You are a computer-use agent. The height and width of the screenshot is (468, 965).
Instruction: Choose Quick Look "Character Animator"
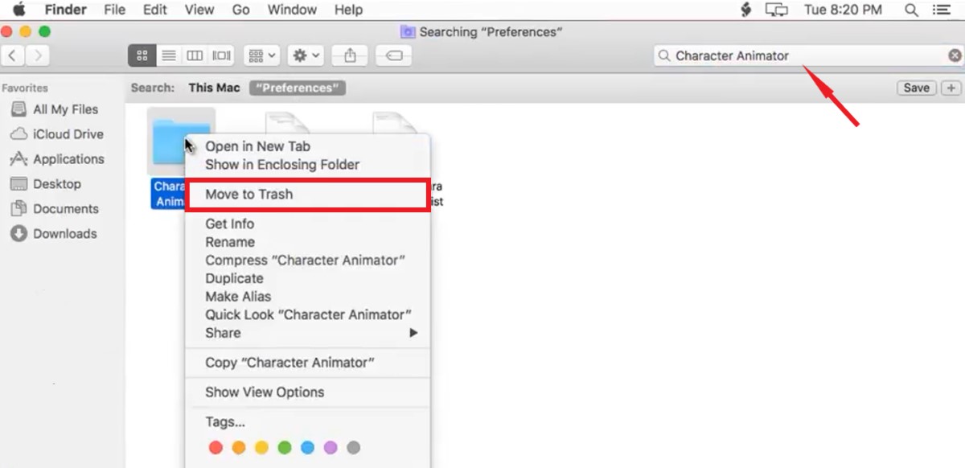(308, 314)
